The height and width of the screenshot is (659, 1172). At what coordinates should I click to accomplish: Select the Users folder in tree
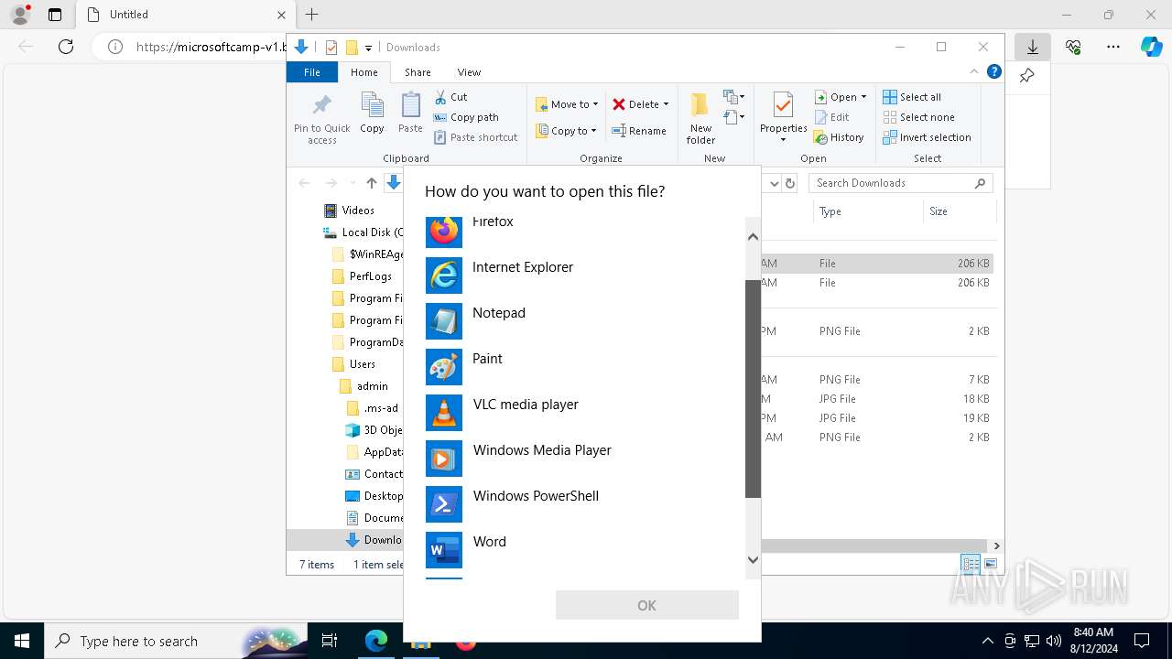pos(353,363)
